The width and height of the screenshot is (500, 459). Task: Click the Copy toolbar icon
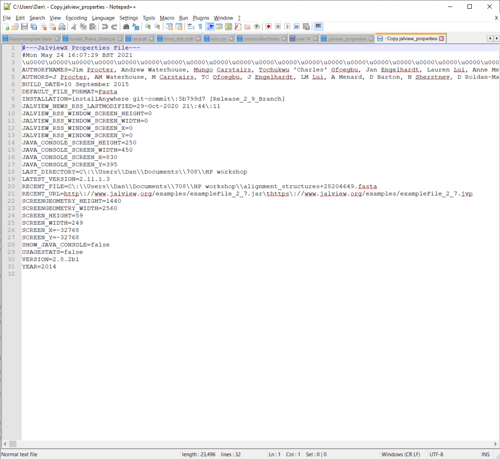pyautogui.click(x=83, y=27)
